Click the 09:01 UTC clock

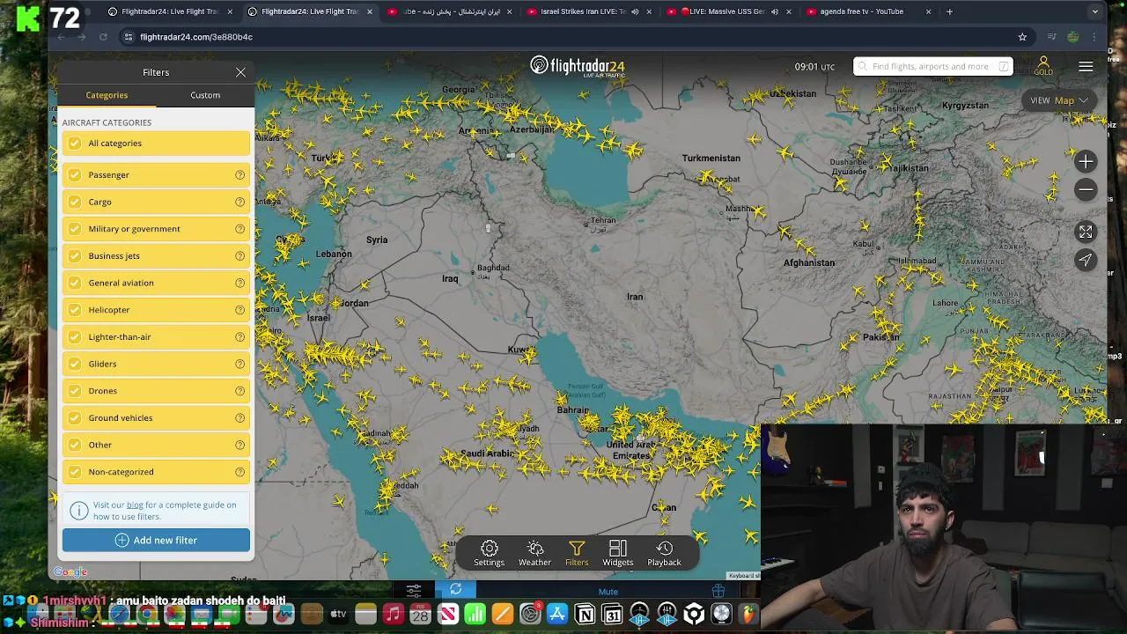(814, 67)
